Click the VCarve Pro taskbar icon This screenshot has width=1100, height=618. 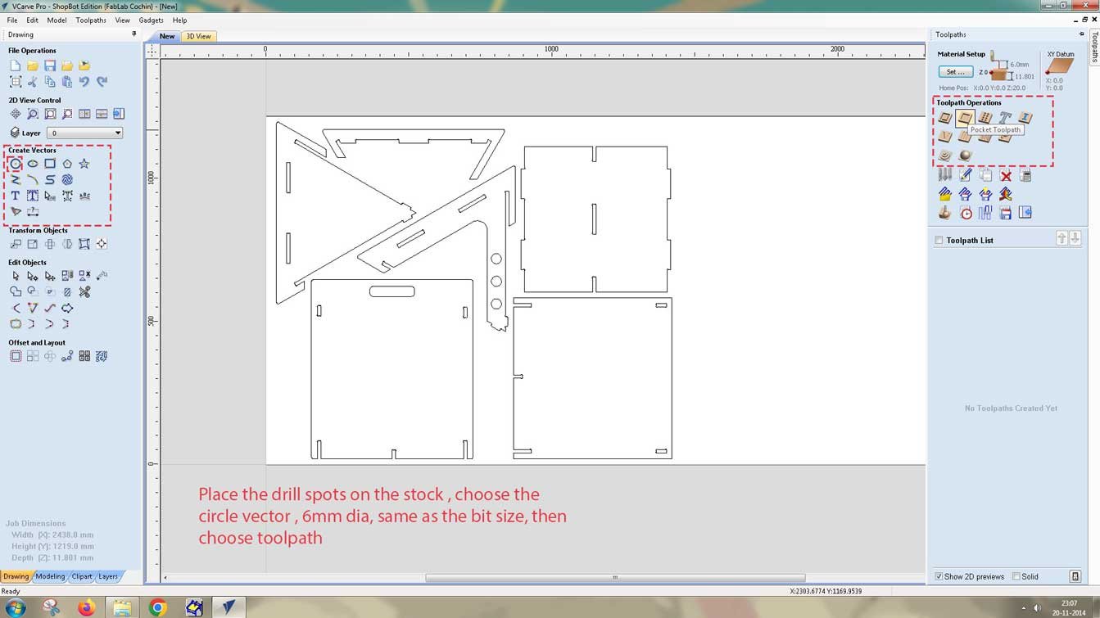229,607
